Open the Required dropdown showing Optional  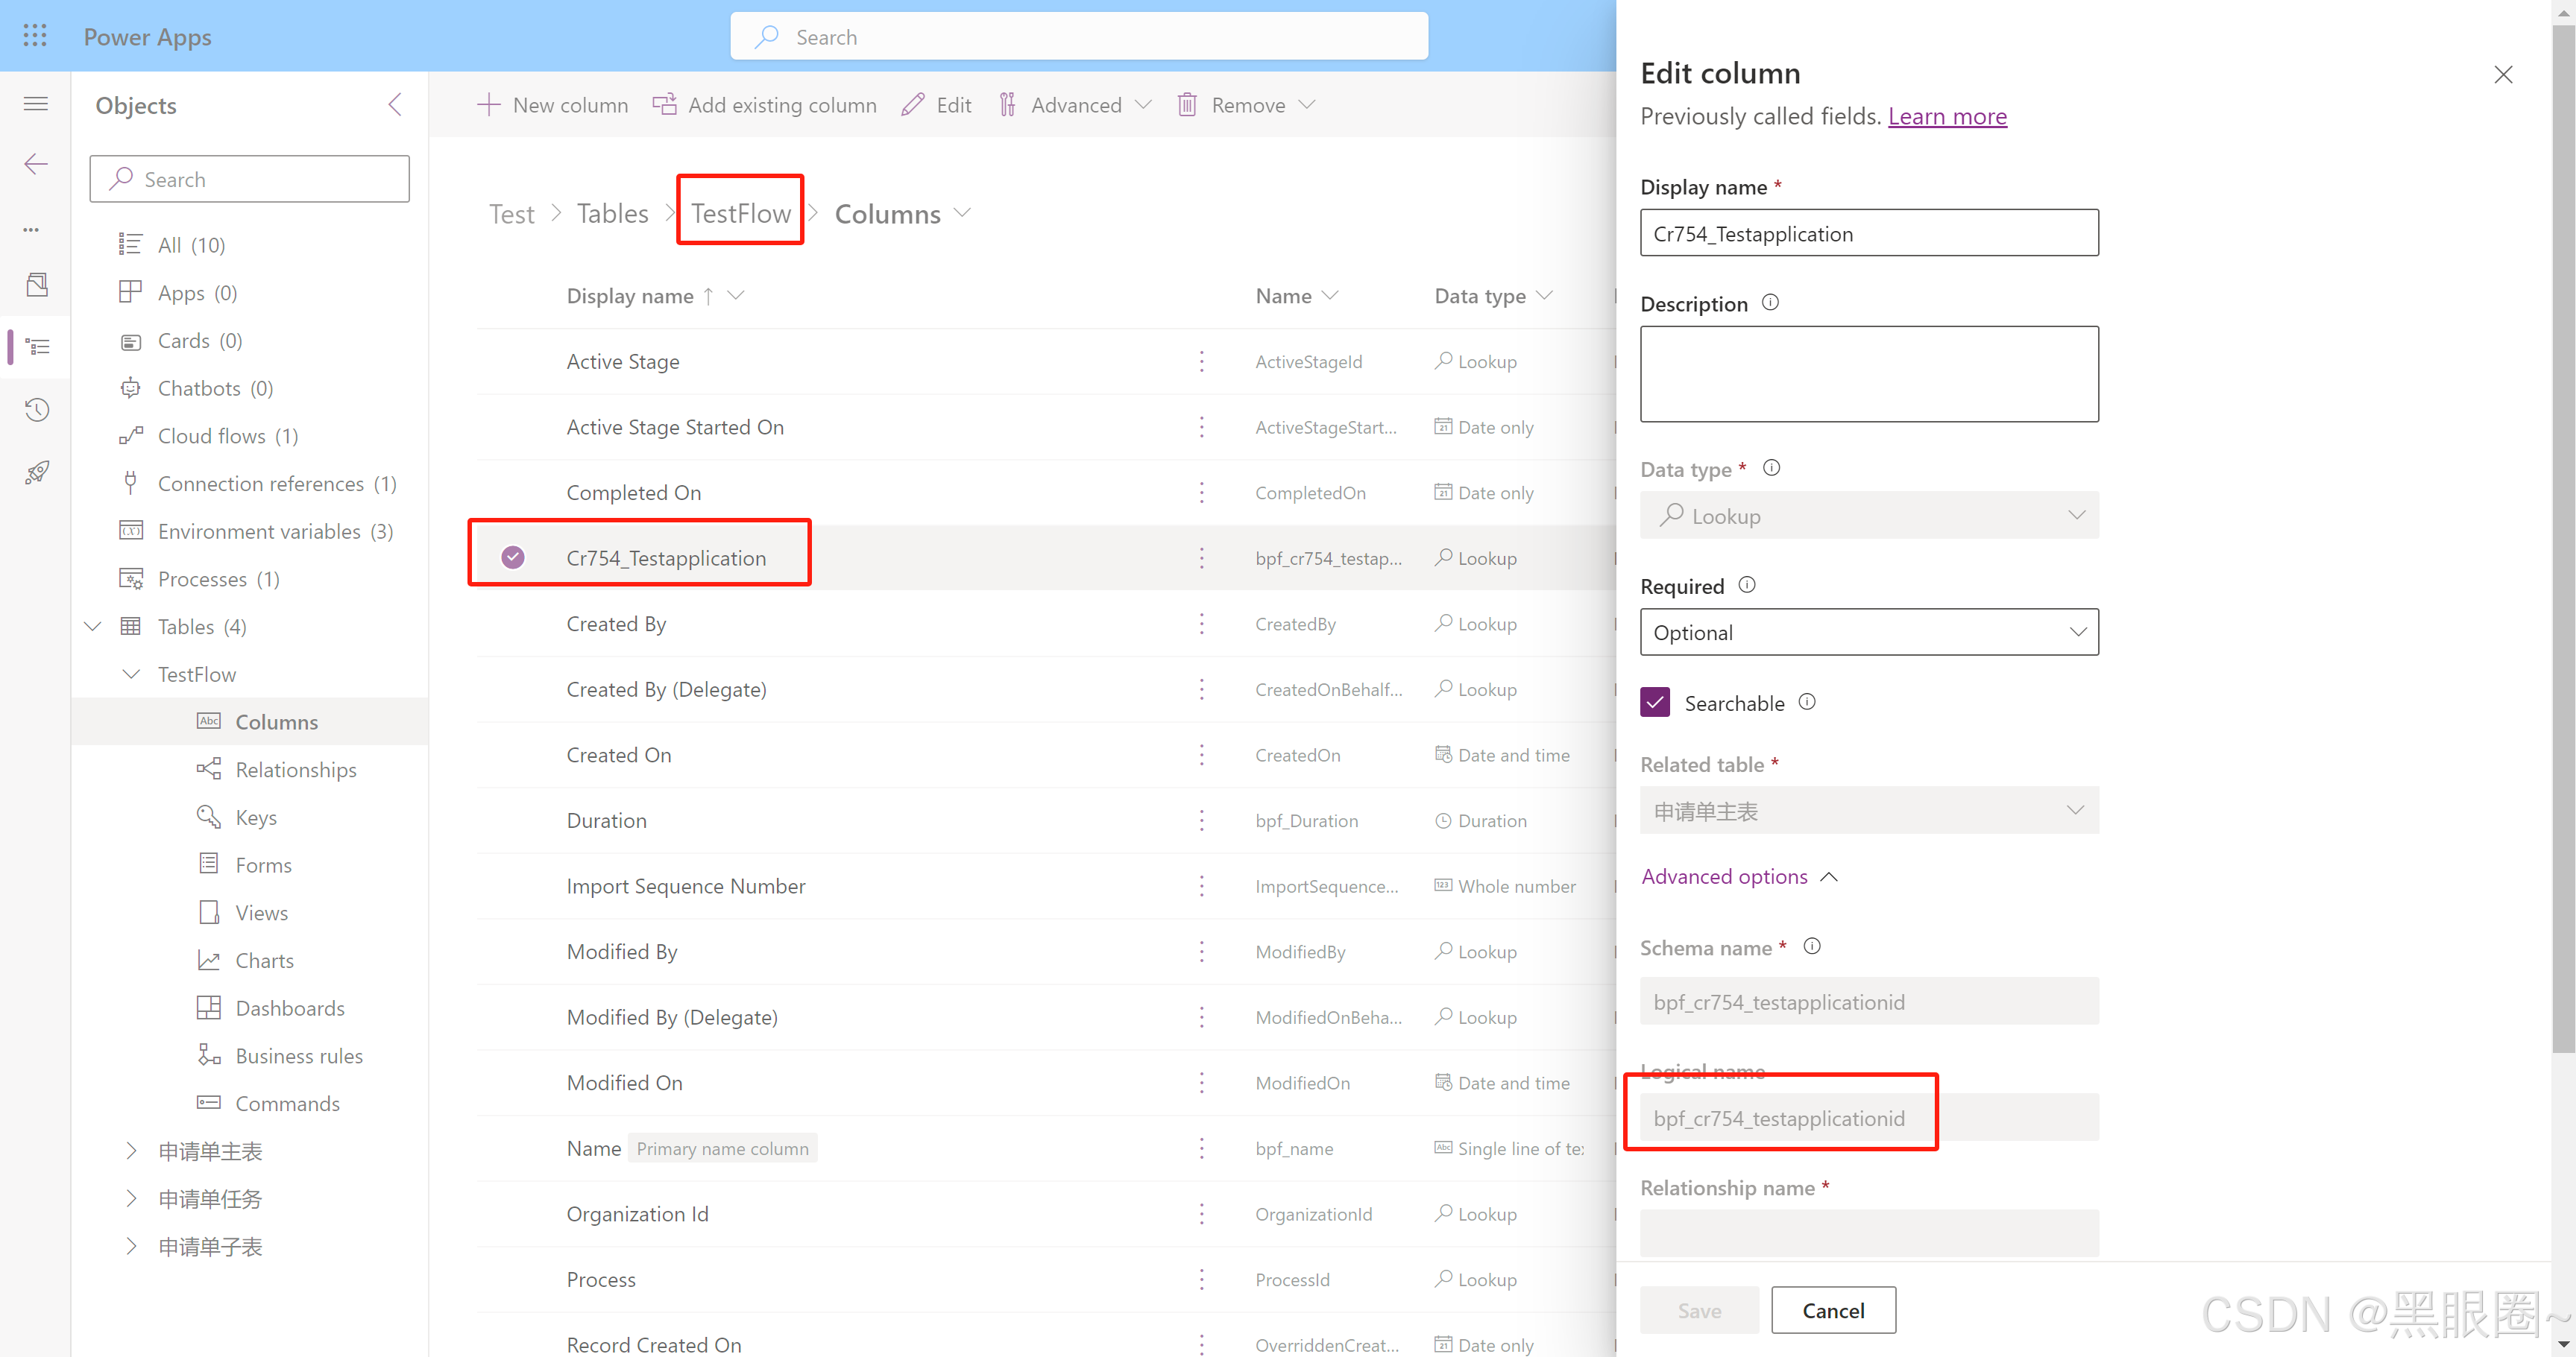(1868, 631)
